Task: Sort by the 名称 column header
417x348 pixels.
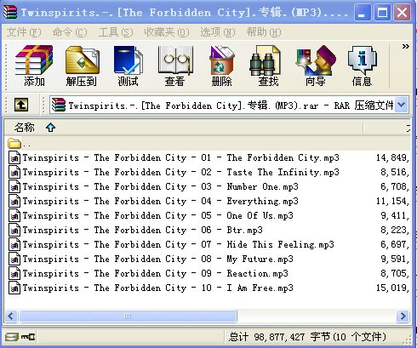Action: point(183,128)
